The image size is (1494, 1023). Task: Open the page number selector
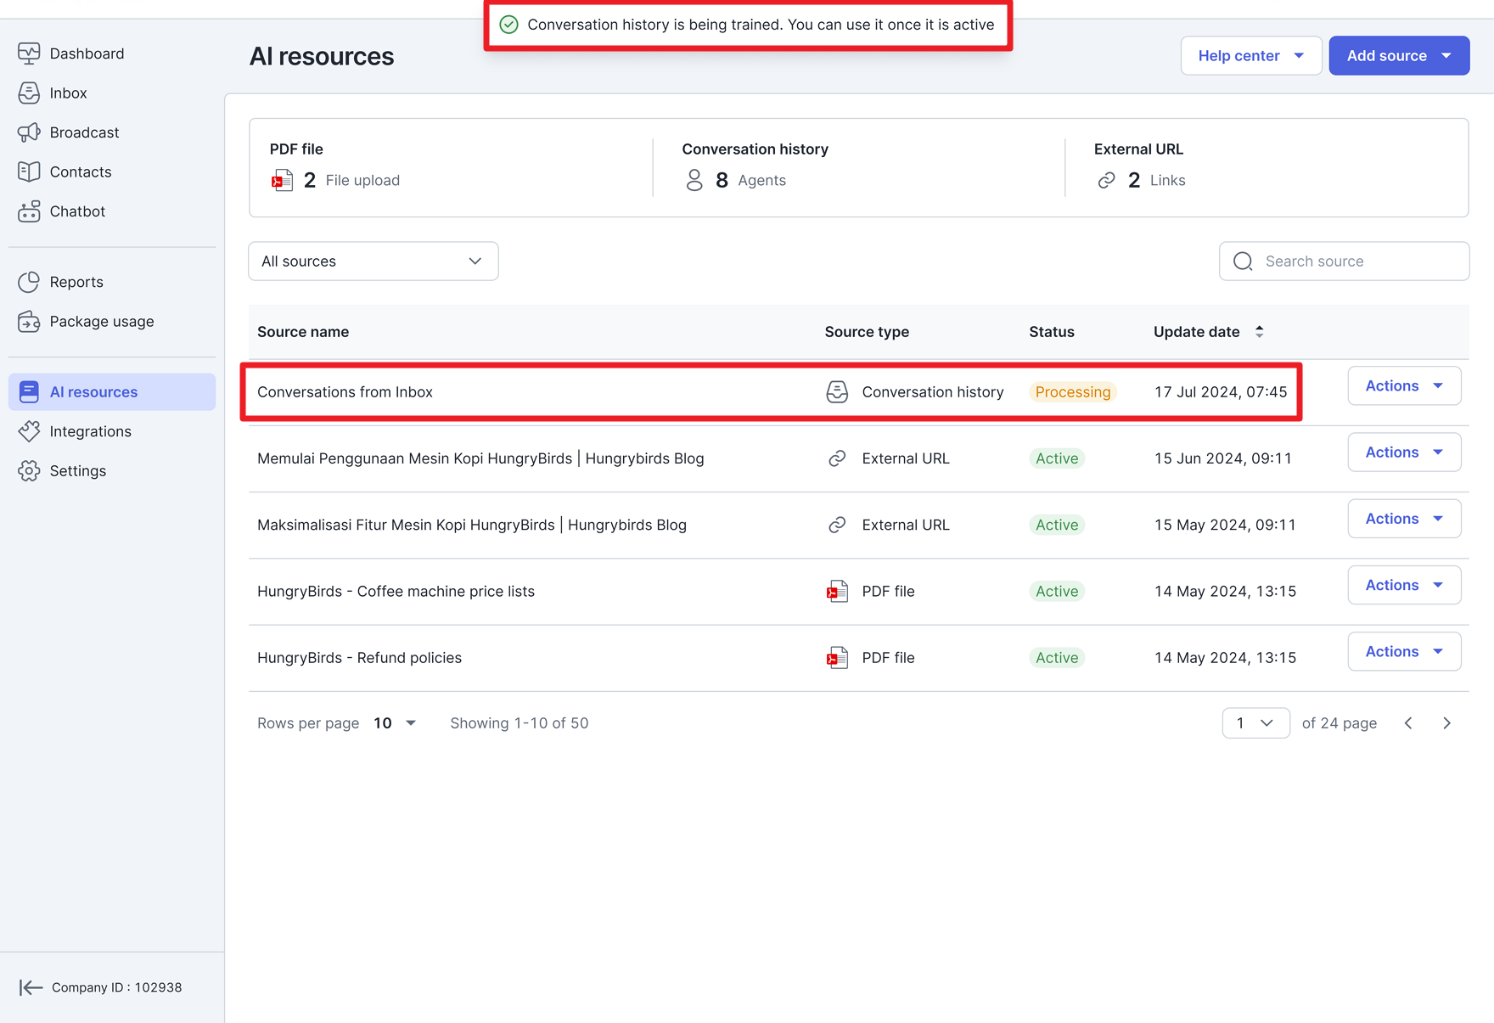tap(1255, 723)
